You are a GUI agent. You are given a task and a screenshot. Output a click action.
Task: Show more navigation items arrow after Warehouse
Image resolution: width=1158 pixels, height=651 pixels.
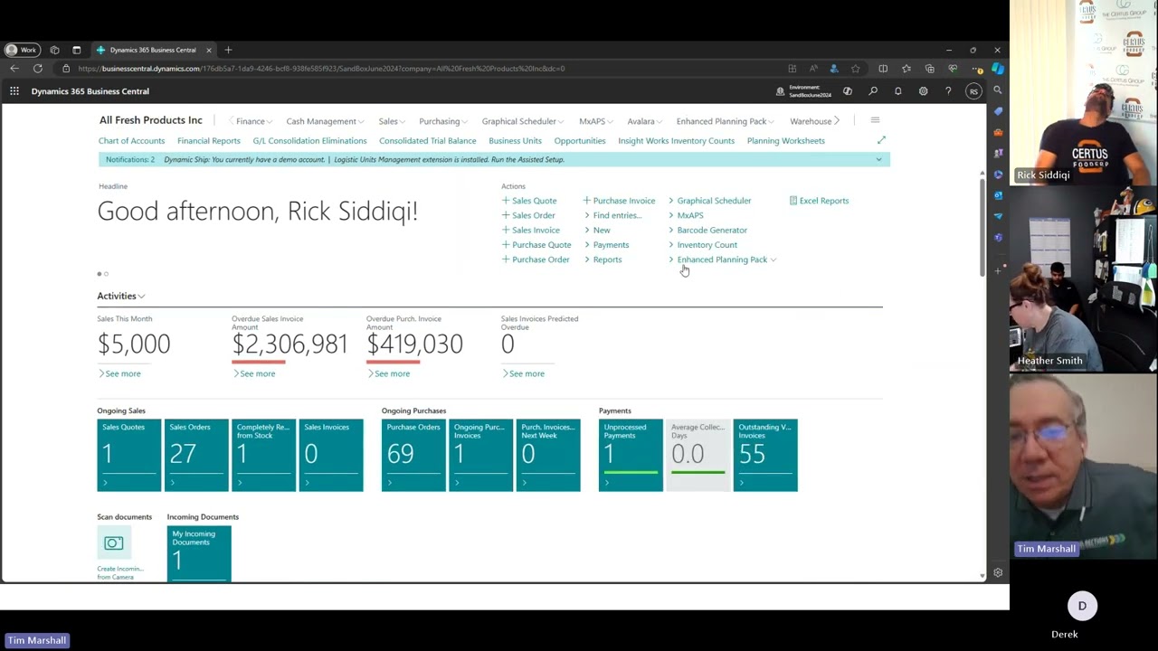(x=837, y=120)
